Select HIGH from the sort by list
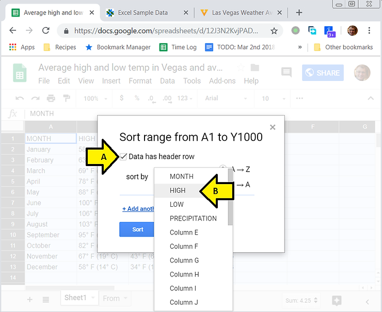Image resolution: width=382 pixels, height=312 pixels. coord(178,190)
